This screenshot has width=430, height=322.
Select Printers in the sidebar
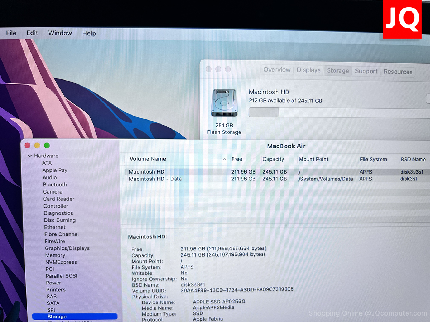tap(56, 289)
